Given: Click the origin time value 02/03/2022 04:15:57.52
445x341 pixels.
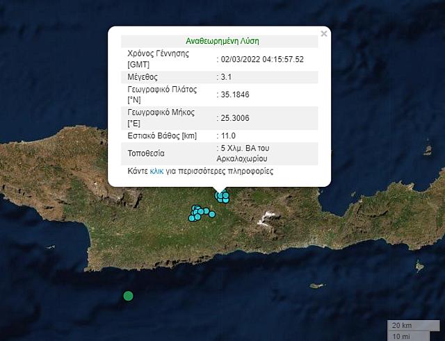Looking at the screenshot, I should [262, 59].
